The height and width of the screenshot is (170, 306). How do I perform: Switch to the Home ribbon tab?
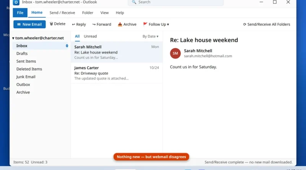point(37,13)
